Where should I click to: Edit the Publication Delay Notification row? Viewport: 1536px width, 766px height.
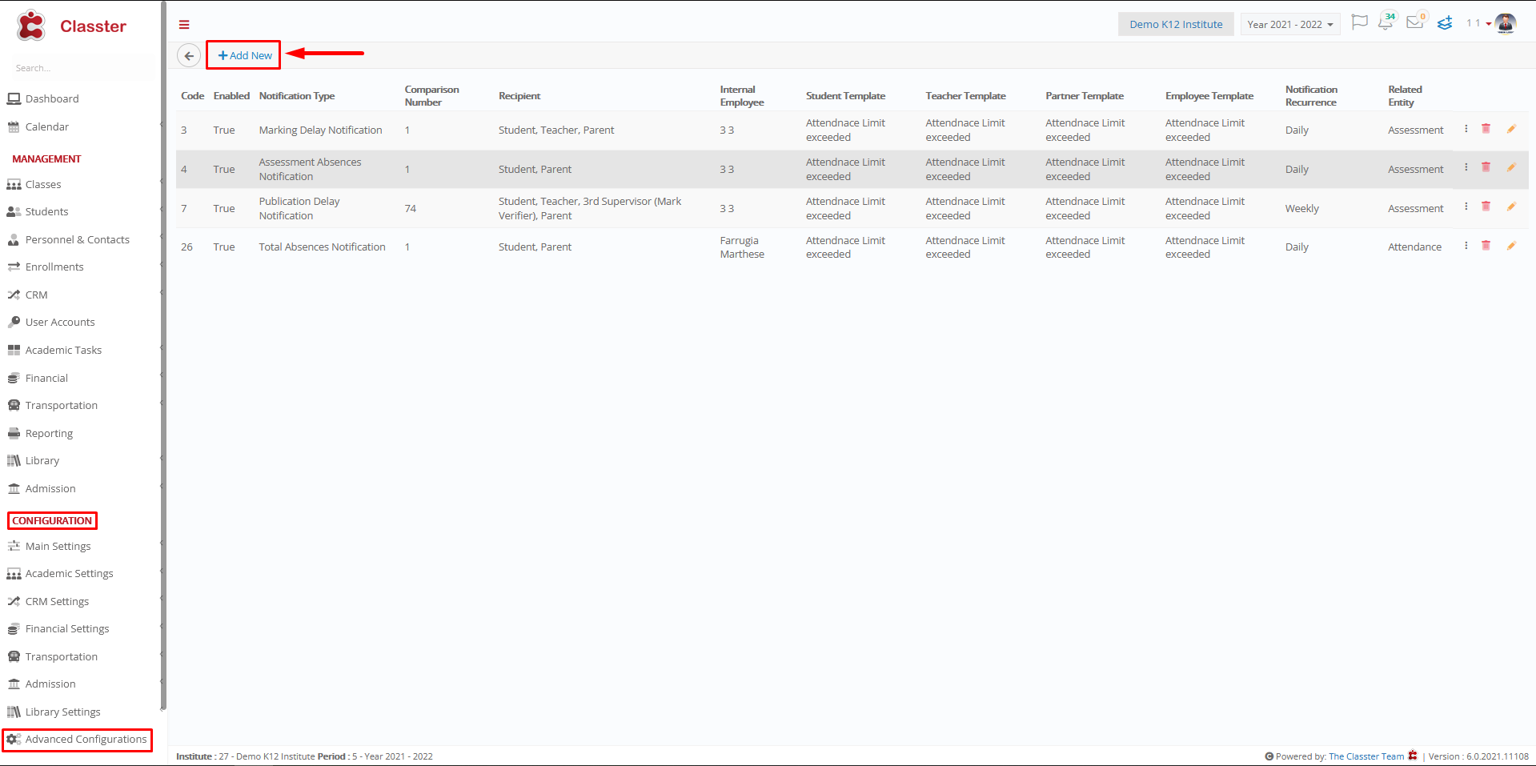pyautogui.click(x=1511, y=207)
